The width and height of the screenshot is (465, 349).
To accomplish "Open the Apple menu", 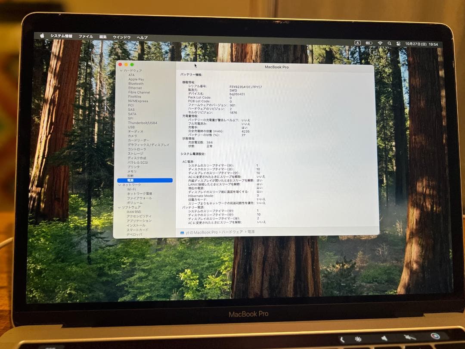I will (x=42, y=37).
